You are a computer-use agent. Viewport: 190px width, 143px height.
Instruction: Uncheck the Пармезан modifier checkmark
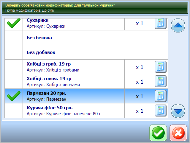[x=13, y=96]
